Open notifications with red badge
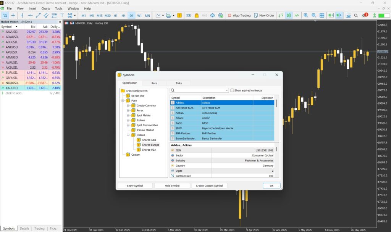The height and width of the screenshot is (232, 391). tap(365, 15)
